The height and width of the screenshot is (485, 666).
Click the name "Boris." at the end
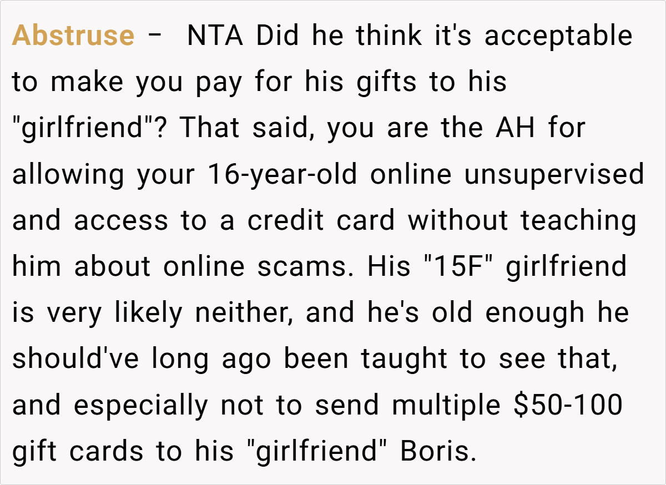[x=438, y=452]
